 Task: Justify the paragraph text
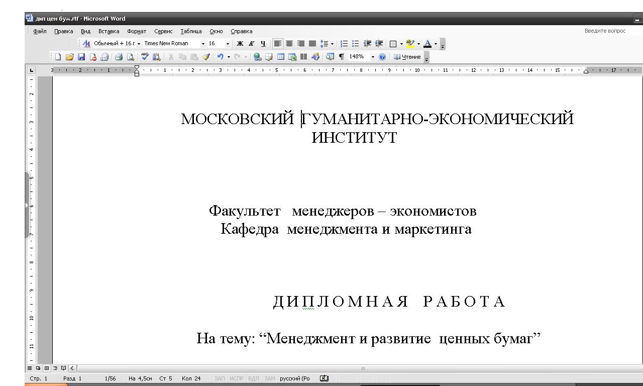(x=312, y=44)
